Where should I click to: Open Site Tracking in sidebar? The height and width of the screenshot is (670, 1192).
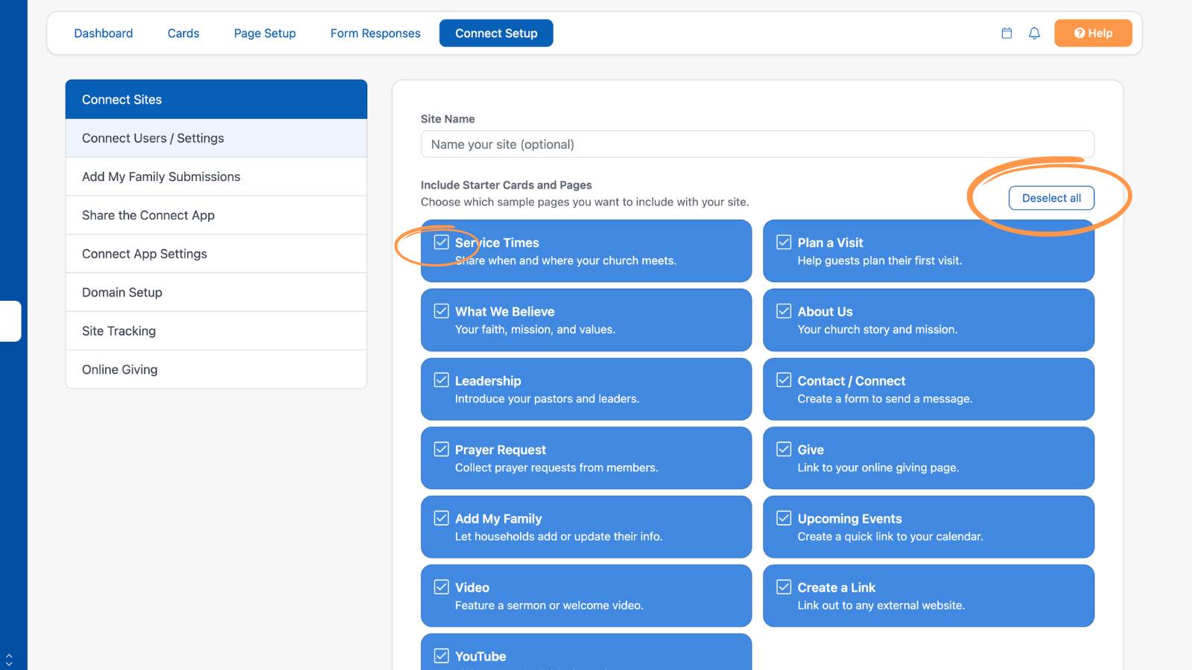216,331
